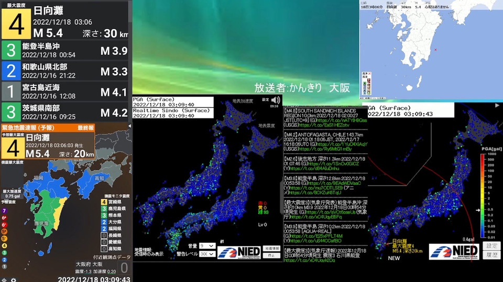503x282 pixels.
Task: Click the Realtime Sindo (Surface) timestamp box
Action: (x=173, y=113)
